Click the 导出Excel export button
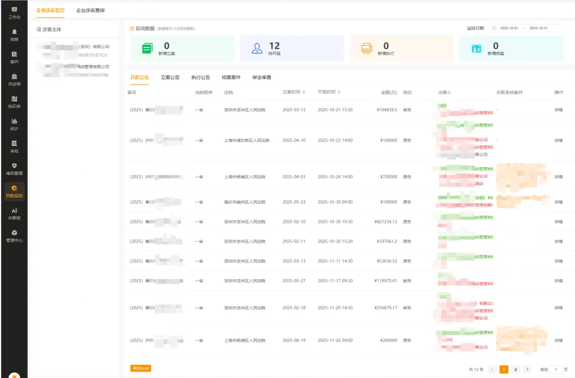 (141, 368)
